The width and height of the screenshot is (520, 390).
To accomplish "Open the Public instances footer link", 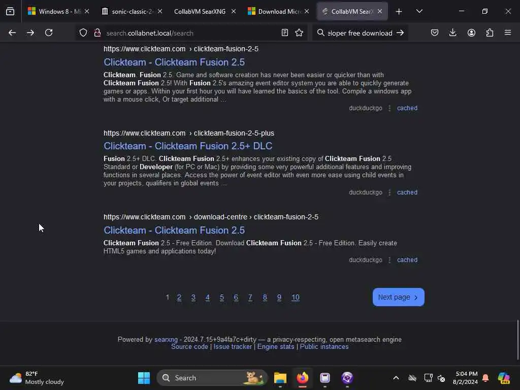I will point(324,346).
